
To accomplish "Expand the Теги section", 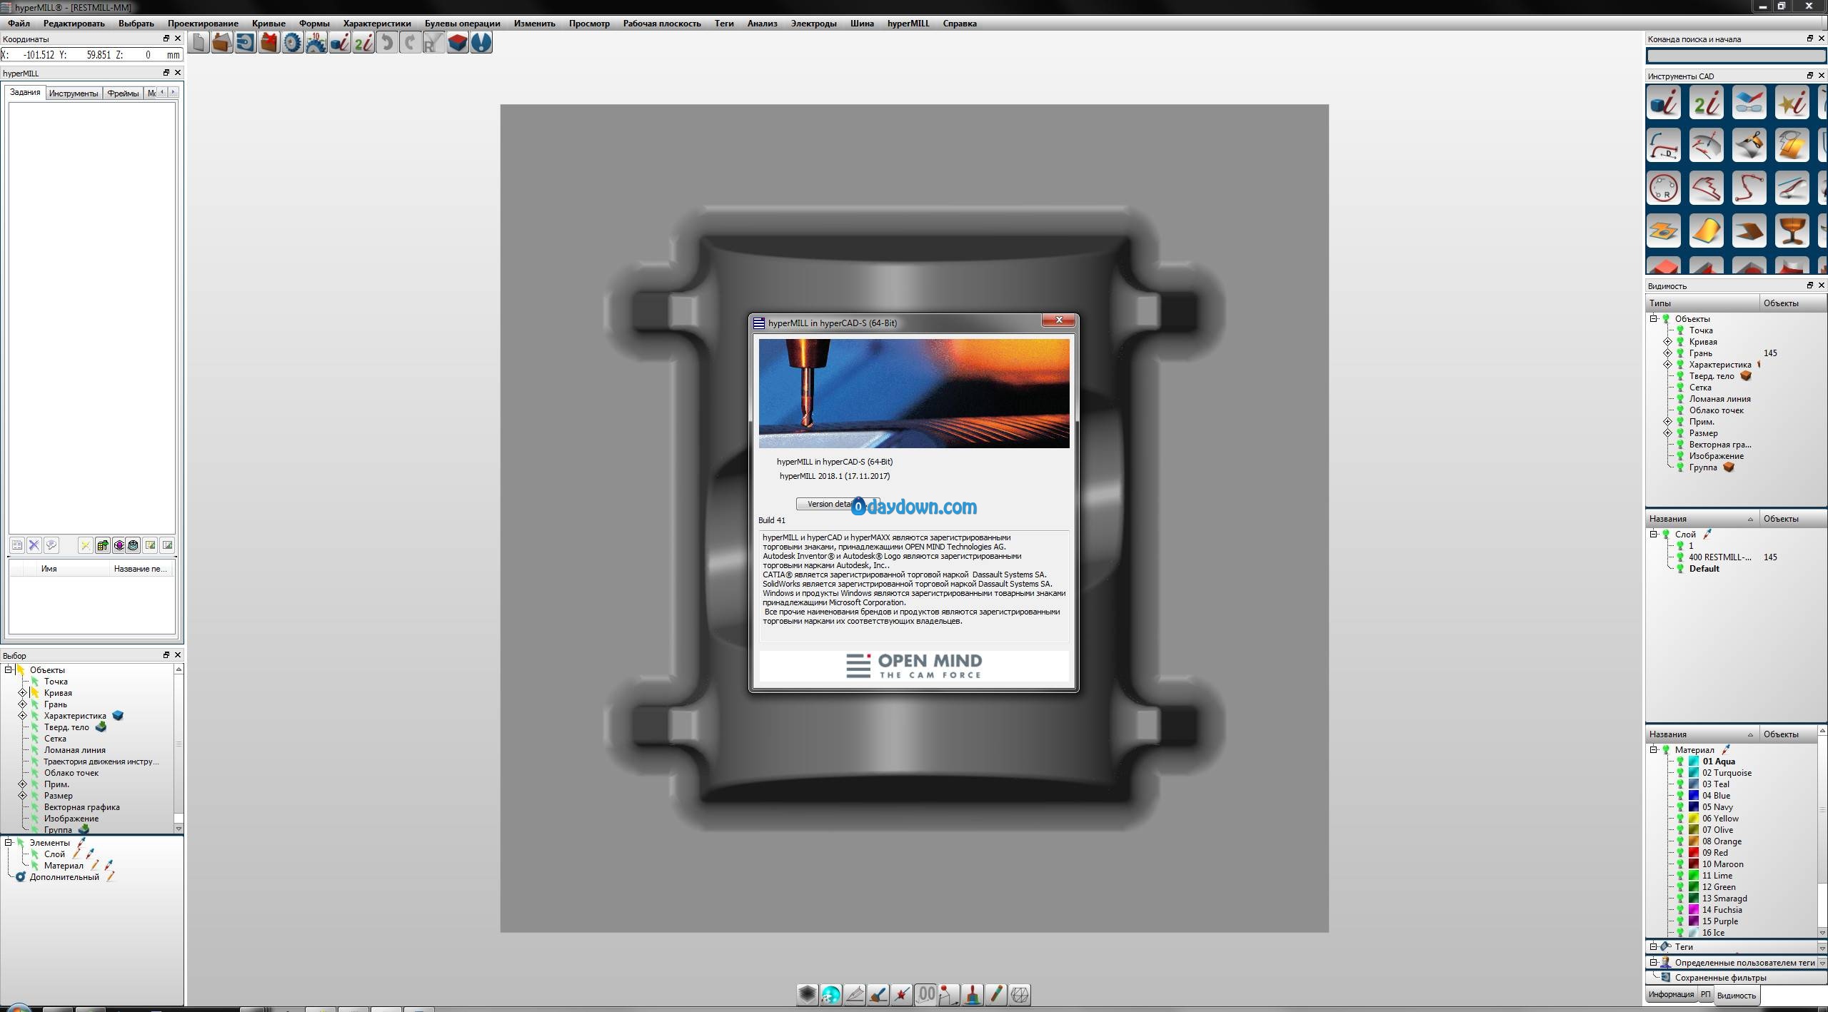I will pyautogui.click(x=1654, y=947).
